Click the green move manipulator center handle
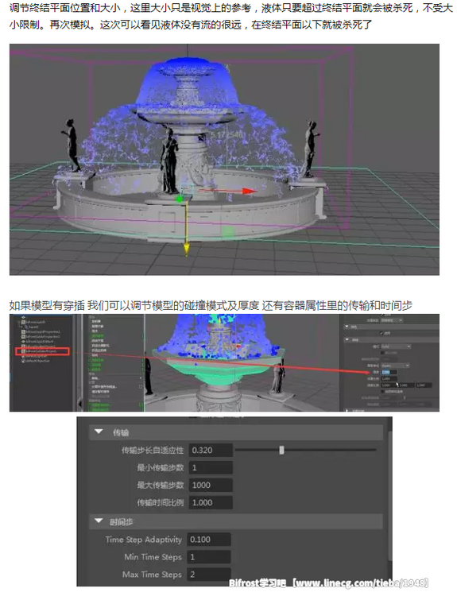 tap(180, 199)
